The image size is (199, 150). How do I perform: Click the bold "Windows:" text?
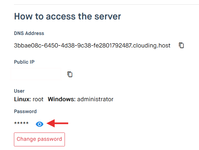pyautogui.click(x=62, y=99)
